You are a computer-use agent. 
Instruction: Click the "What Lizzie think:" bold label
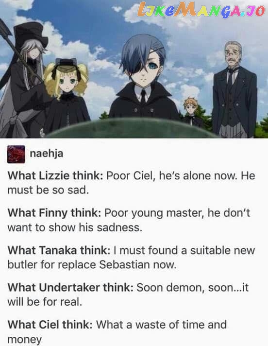(x=55, y=176)
